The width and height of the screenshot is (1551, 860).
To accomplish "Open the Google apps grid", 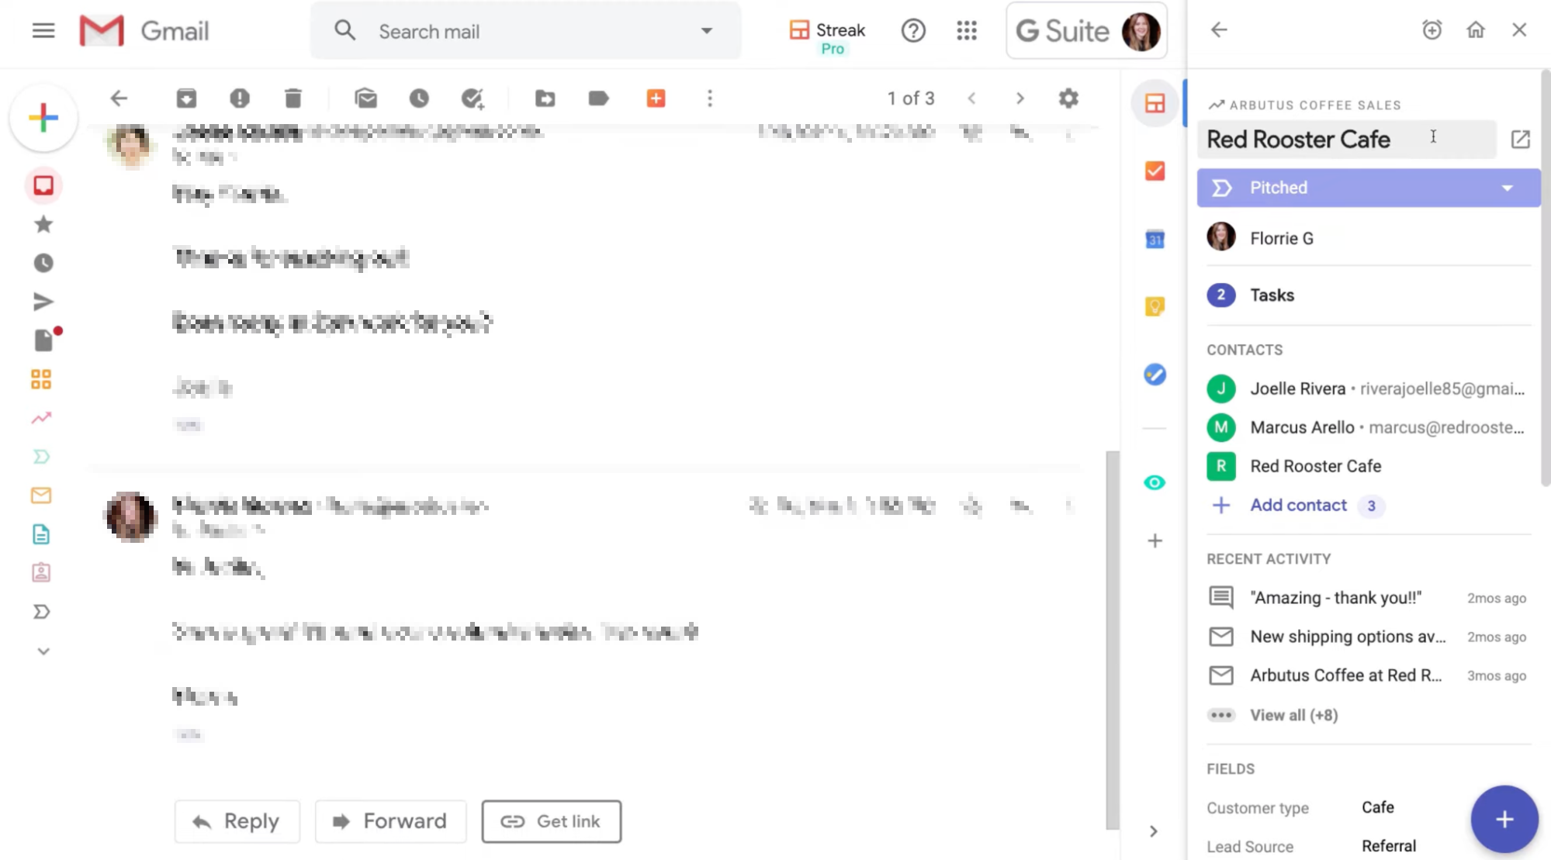I will pos(967,31).
